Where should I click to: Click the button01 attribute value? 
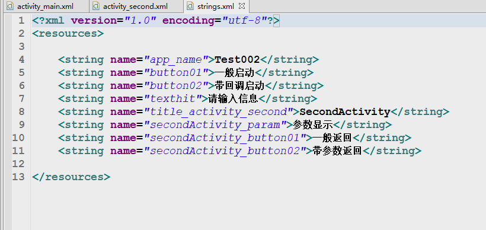point(176,72)
